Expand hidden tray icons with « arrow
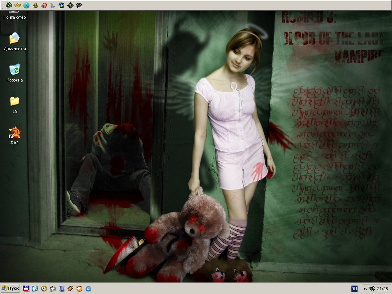The width and height of the screenshot is (392, 294). pyautogui.click(x=365, y=289)
